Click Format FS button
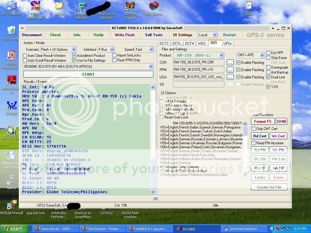Screen dimensions: 311x233 263,122
